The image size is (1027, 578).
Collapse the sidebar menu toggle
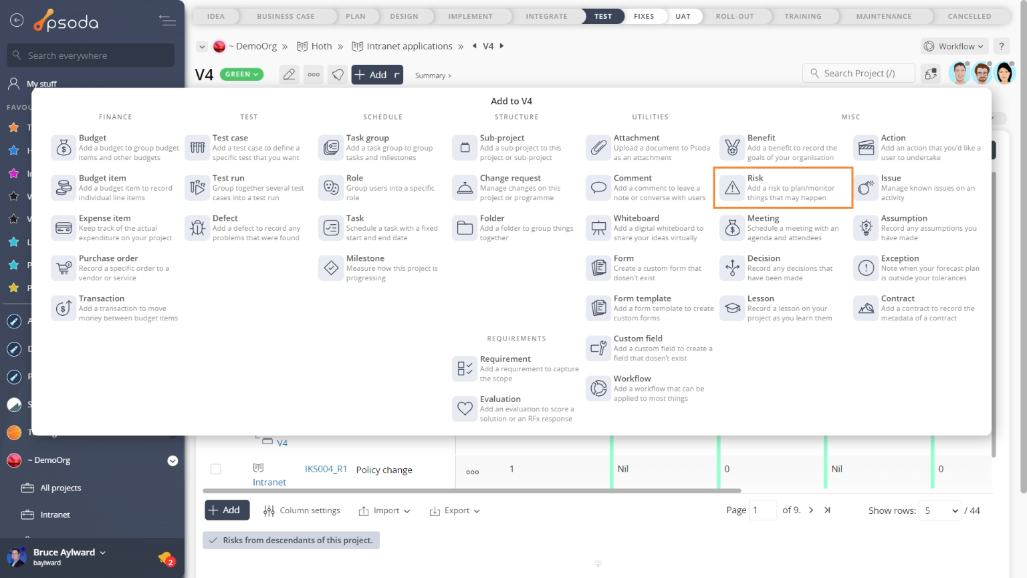pyautogui.click(x=167, y=21)
